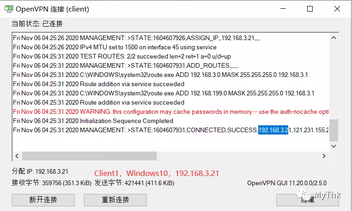Click the OpenVPN monitor icon in title bar

9,9
